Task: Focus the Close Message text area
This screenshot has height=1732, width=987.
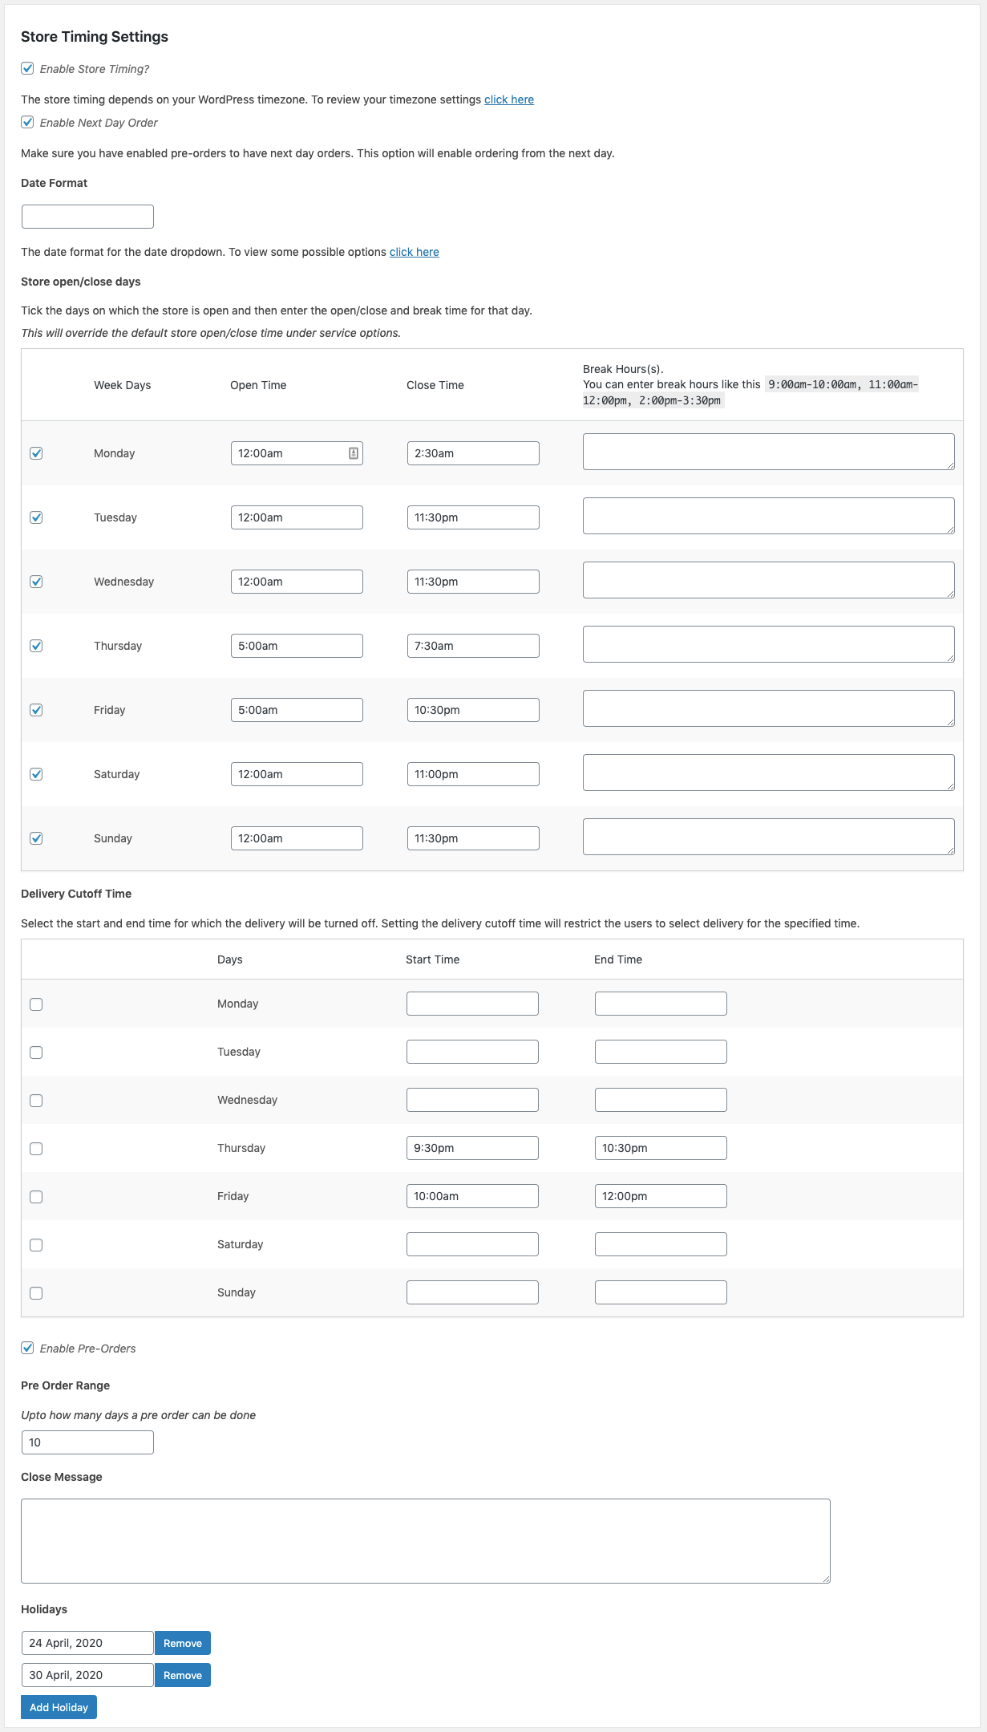Action: tap(425, 1541)
